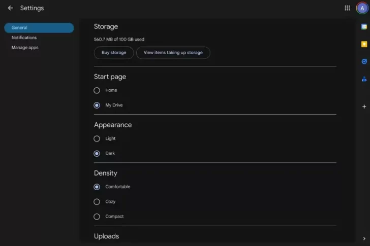Switch appearance to Light
The height and width of the screenshot is (246, 370).
click(97, 138)
